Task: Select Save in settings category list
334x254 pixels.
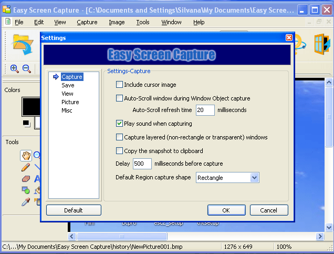Action: pos(68,85)
